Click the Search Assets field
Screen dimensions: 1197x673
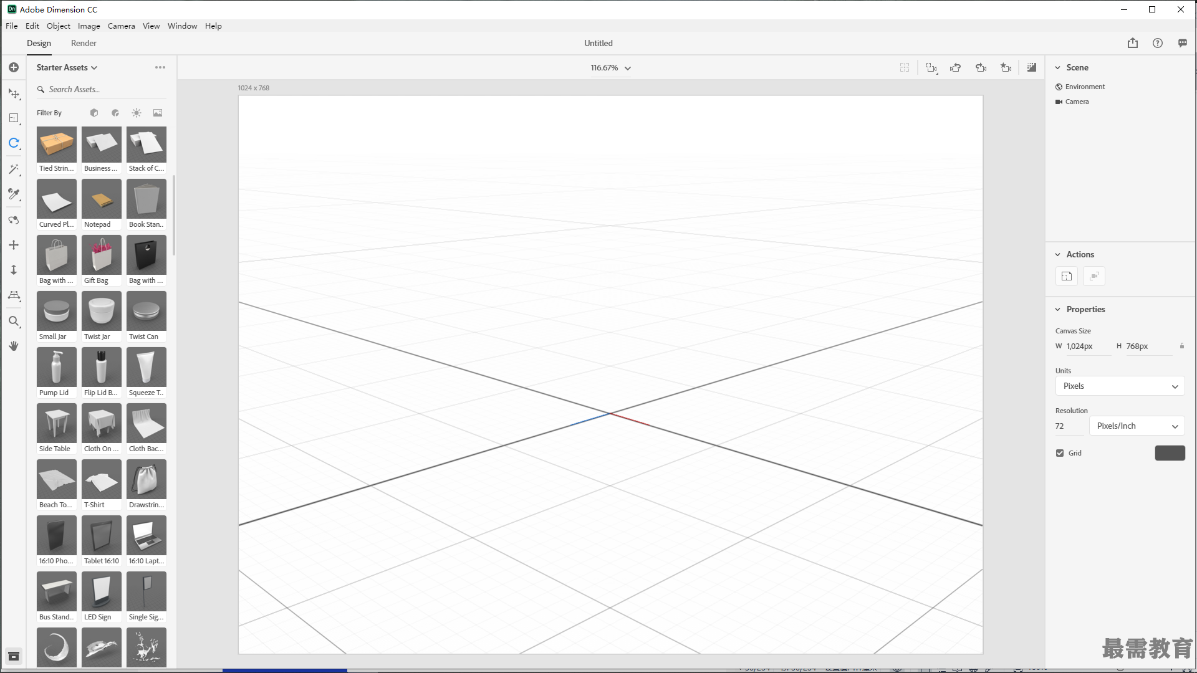pos(101,89)
